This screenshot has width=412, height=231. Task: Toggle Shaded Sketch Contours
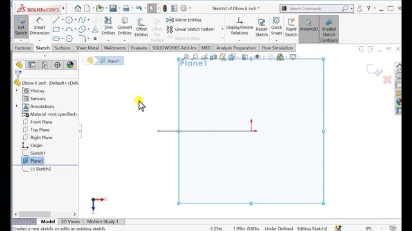329,29
